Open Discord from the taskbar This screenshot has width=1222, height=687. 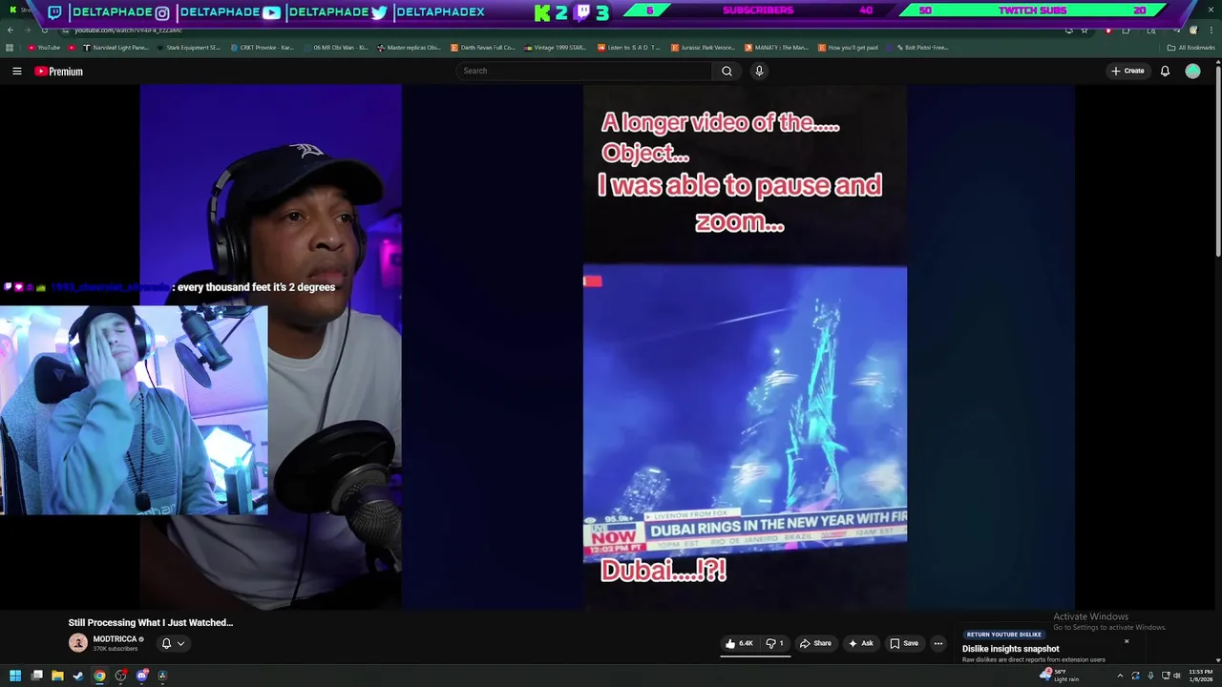141,676
